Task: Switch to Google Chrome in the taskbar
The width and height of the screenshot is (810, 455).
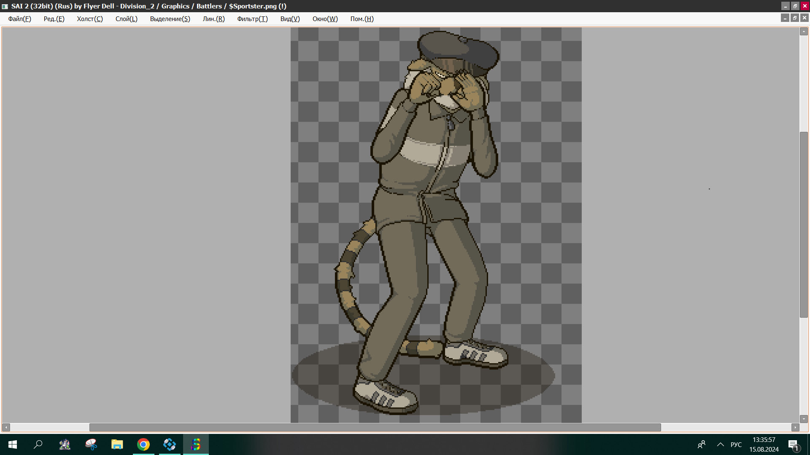Action: click(143, 444)
